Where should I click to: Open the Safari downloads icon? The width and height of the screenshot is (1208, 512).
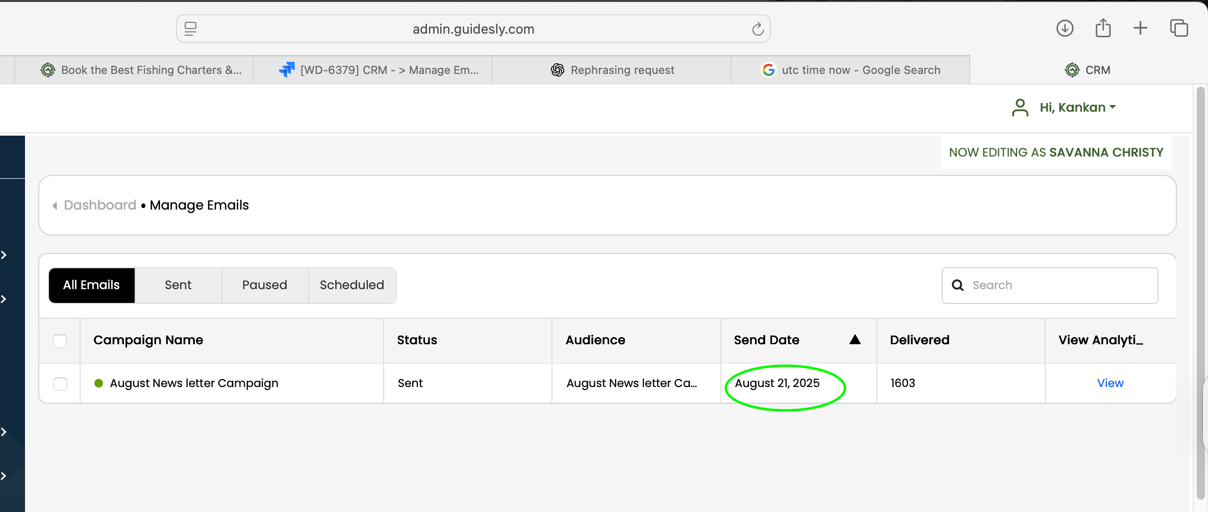click(1065, 28)
